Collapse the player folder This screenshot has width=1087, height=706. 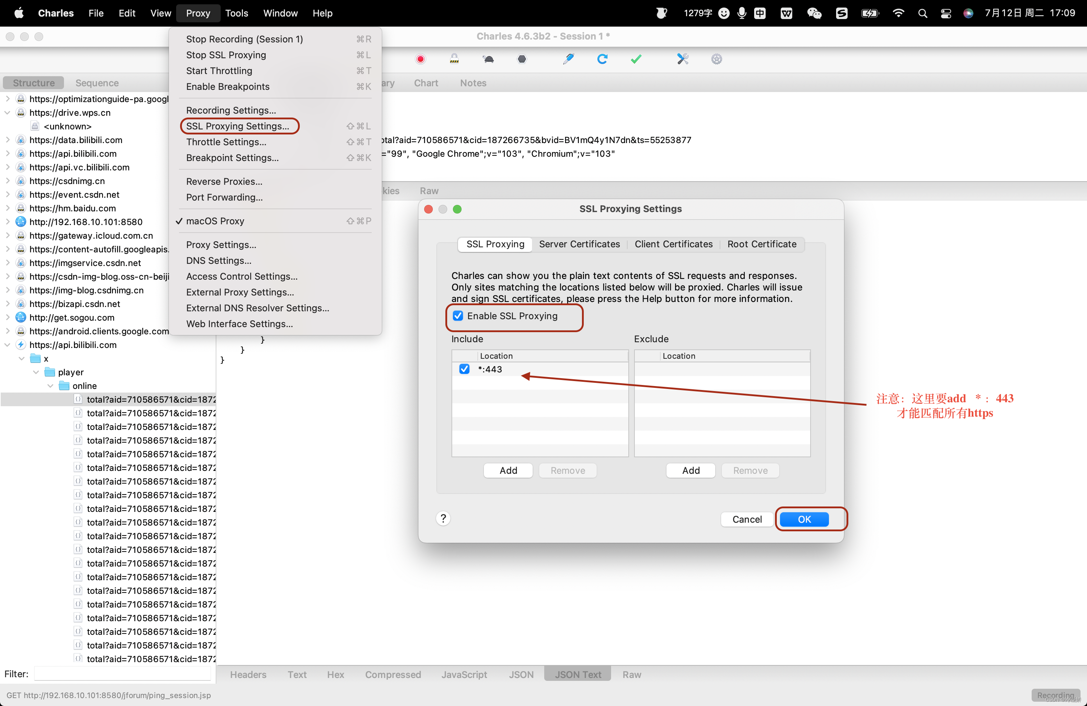point(36,372)
